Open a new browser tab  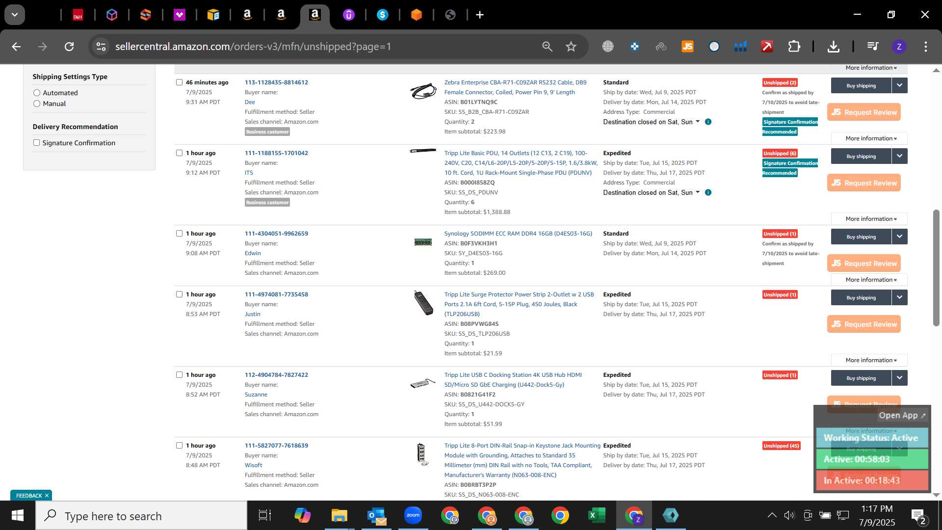click(x=480, y=15)
